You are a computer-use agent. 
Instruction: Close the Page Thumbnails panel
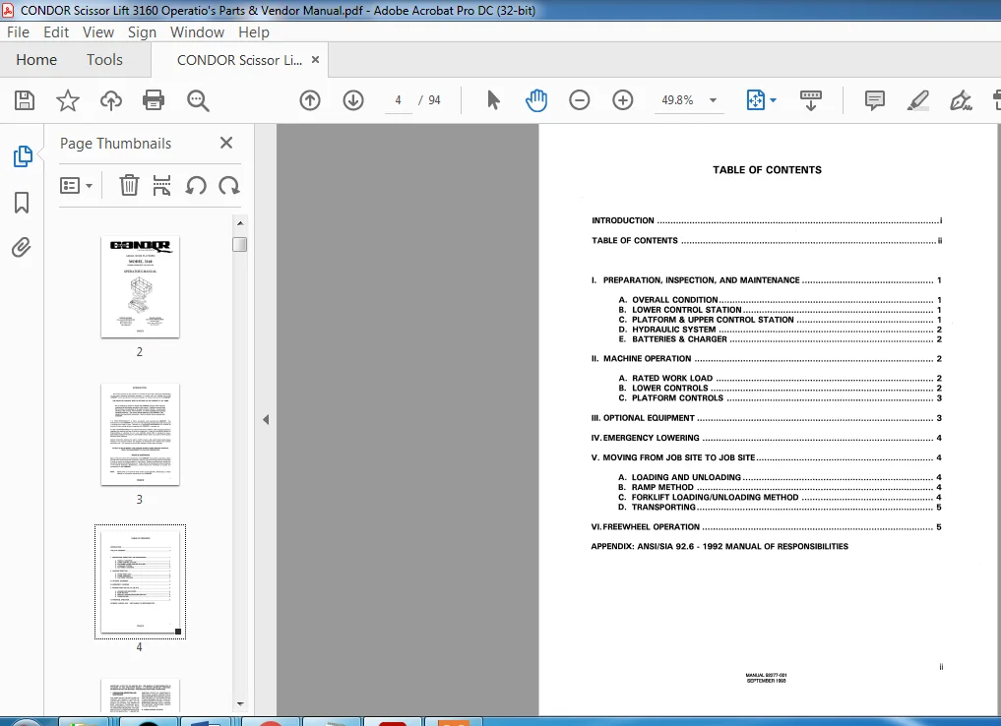point(226,143)
